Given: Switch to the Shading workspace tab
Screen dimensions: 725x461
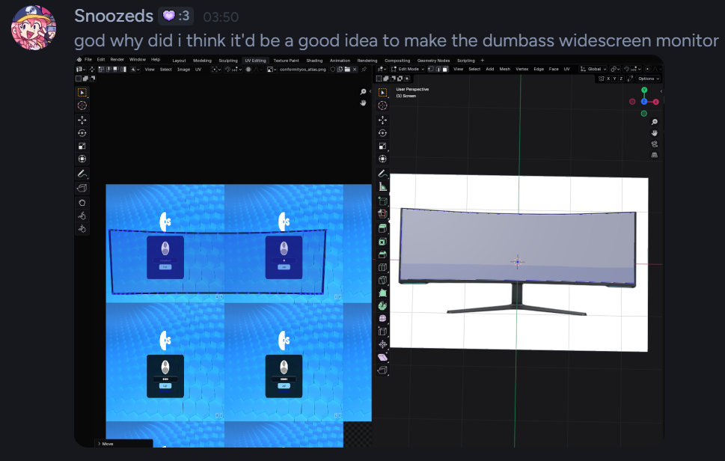Looking at the screenshot, I should click(314, 61).
